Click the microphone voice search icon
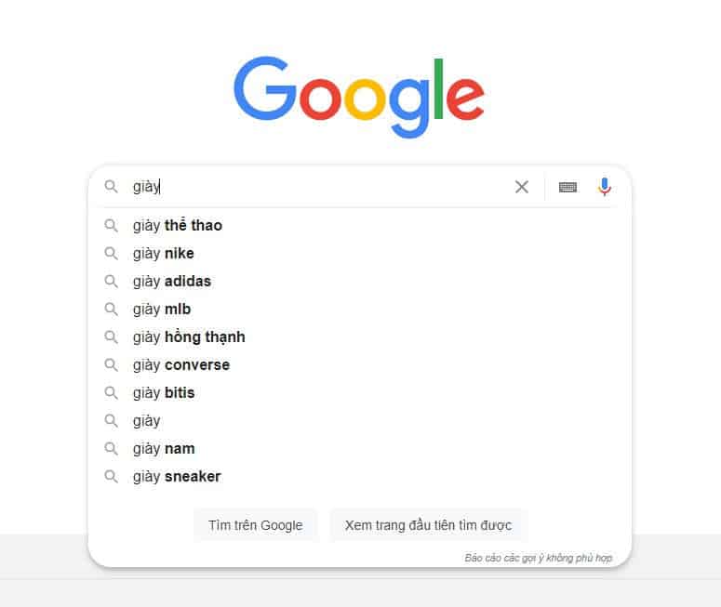Screen dimensions: 721x607 tap(605, 187)
